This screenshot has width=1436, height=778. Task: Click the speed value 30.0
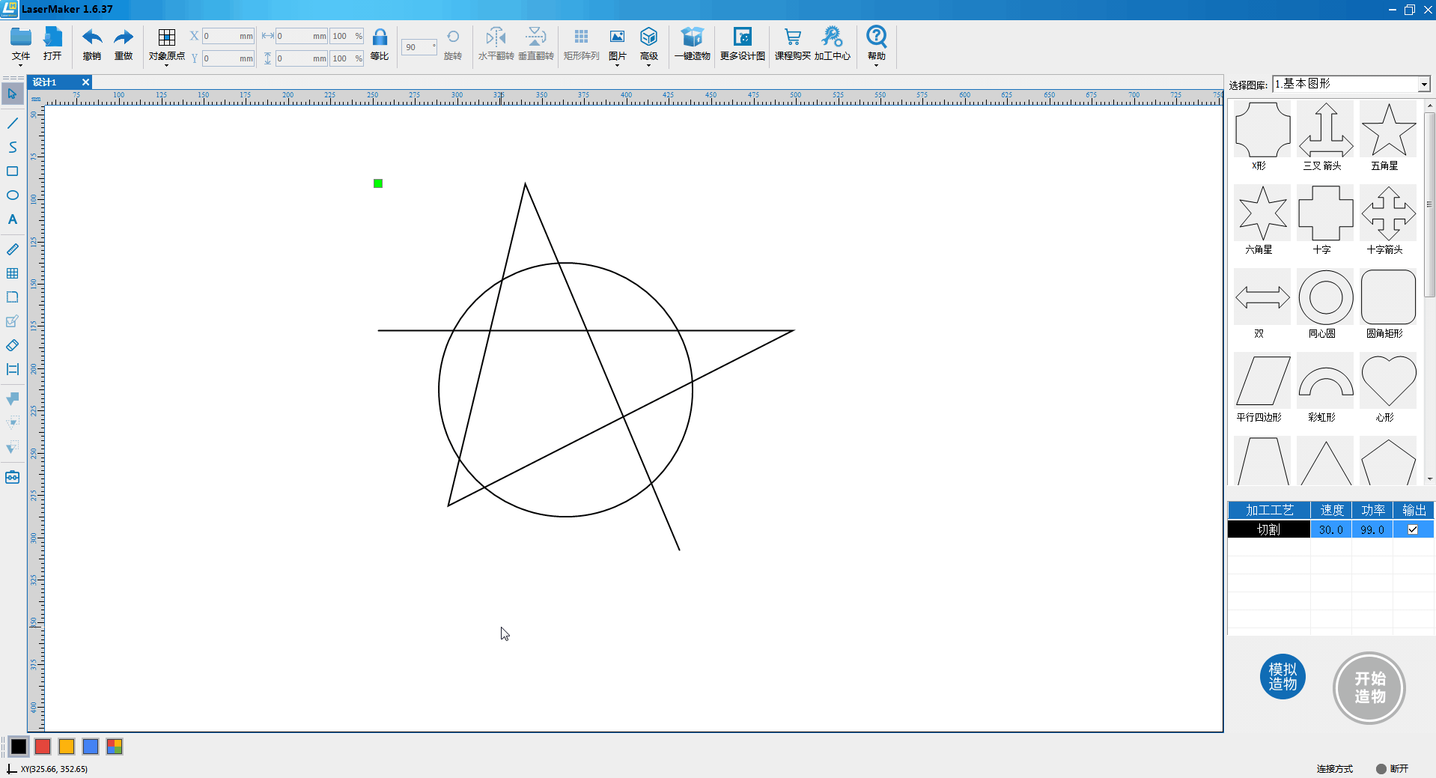point(1330,529)
